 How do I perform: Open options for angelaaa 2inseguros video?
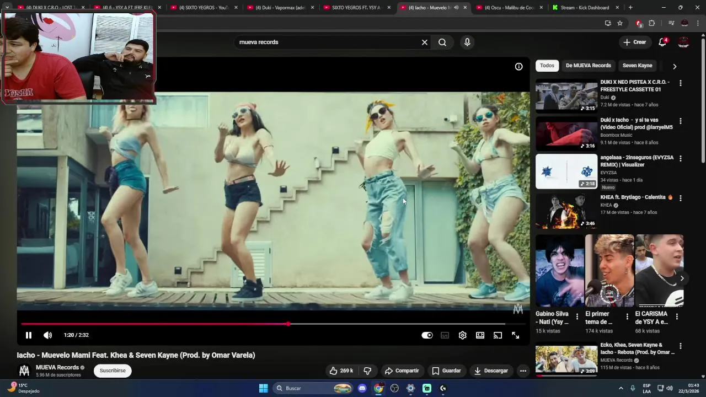[x=680, y=158]
